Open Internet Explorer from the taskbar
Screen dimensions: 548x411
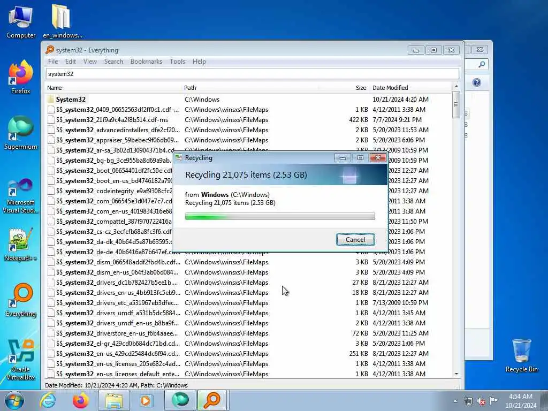point(48,400)
